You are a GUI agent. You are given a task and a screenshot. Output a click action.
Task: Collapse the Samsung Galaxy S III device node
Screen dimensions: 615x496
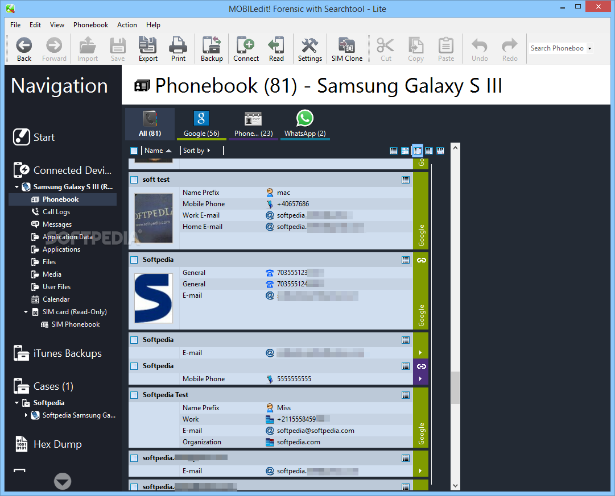coord(16,187)
